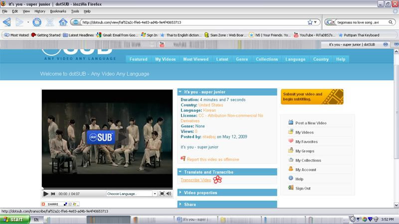
Task: Click the Help info icon in sidebar
Action: pos(291,178)
